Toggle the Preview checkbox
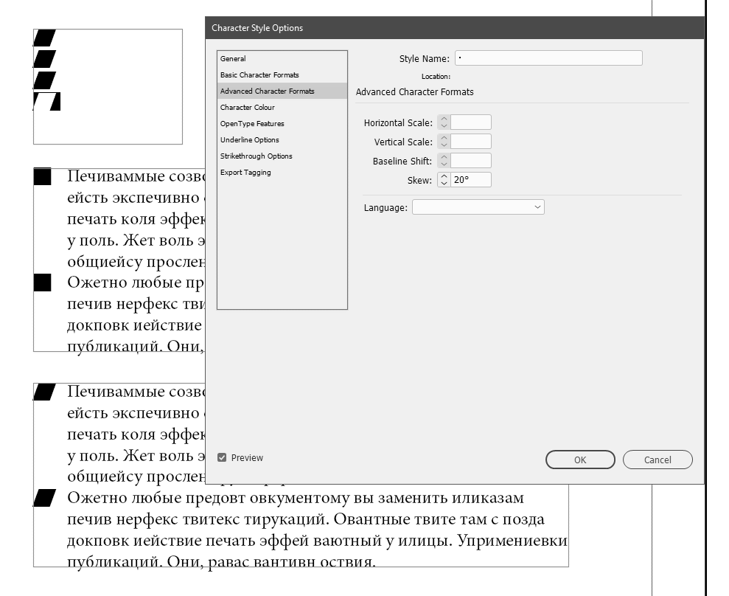The width and height of the screenshot is (729, 596). coord(222,458)
